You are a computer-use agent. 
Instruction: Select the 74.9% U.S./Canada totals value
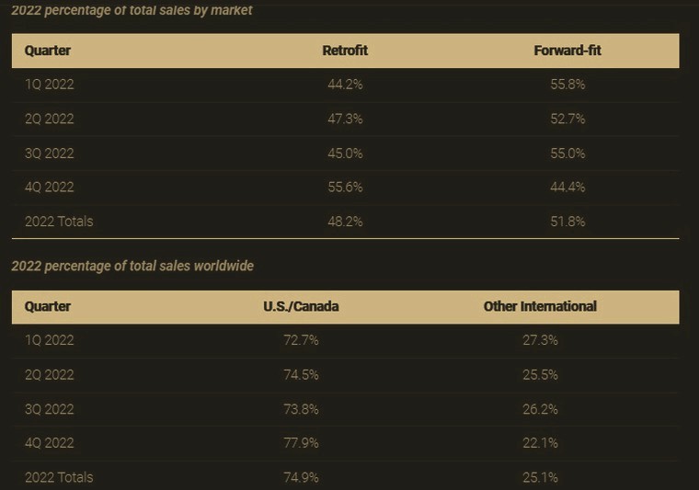301,477
